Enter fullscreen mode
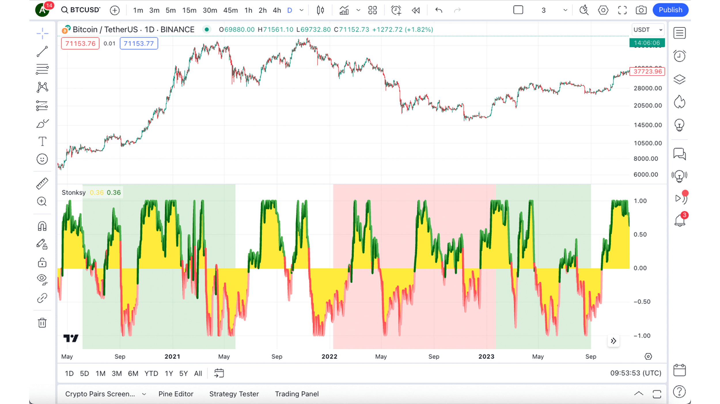This screenshot has width=720, height=404. [622, 10]
